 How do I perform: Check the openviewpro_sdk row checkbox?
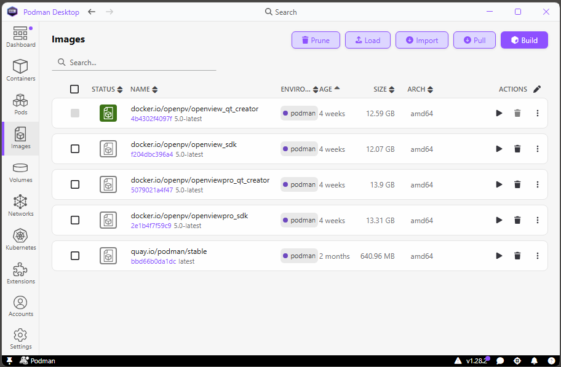(75, 220)
